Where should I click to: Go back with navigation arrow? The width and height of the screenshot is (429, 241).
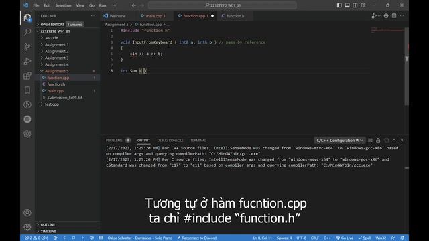click(133, 5)
